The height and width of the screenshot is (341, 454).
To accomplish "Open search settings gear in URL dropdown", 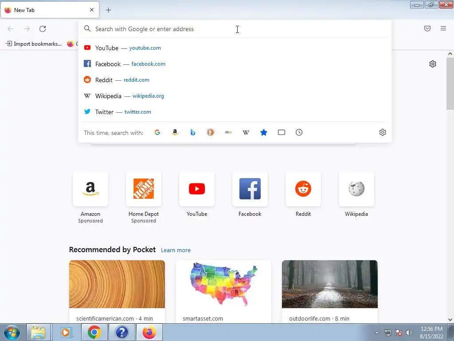I will (x=383, y=132).
